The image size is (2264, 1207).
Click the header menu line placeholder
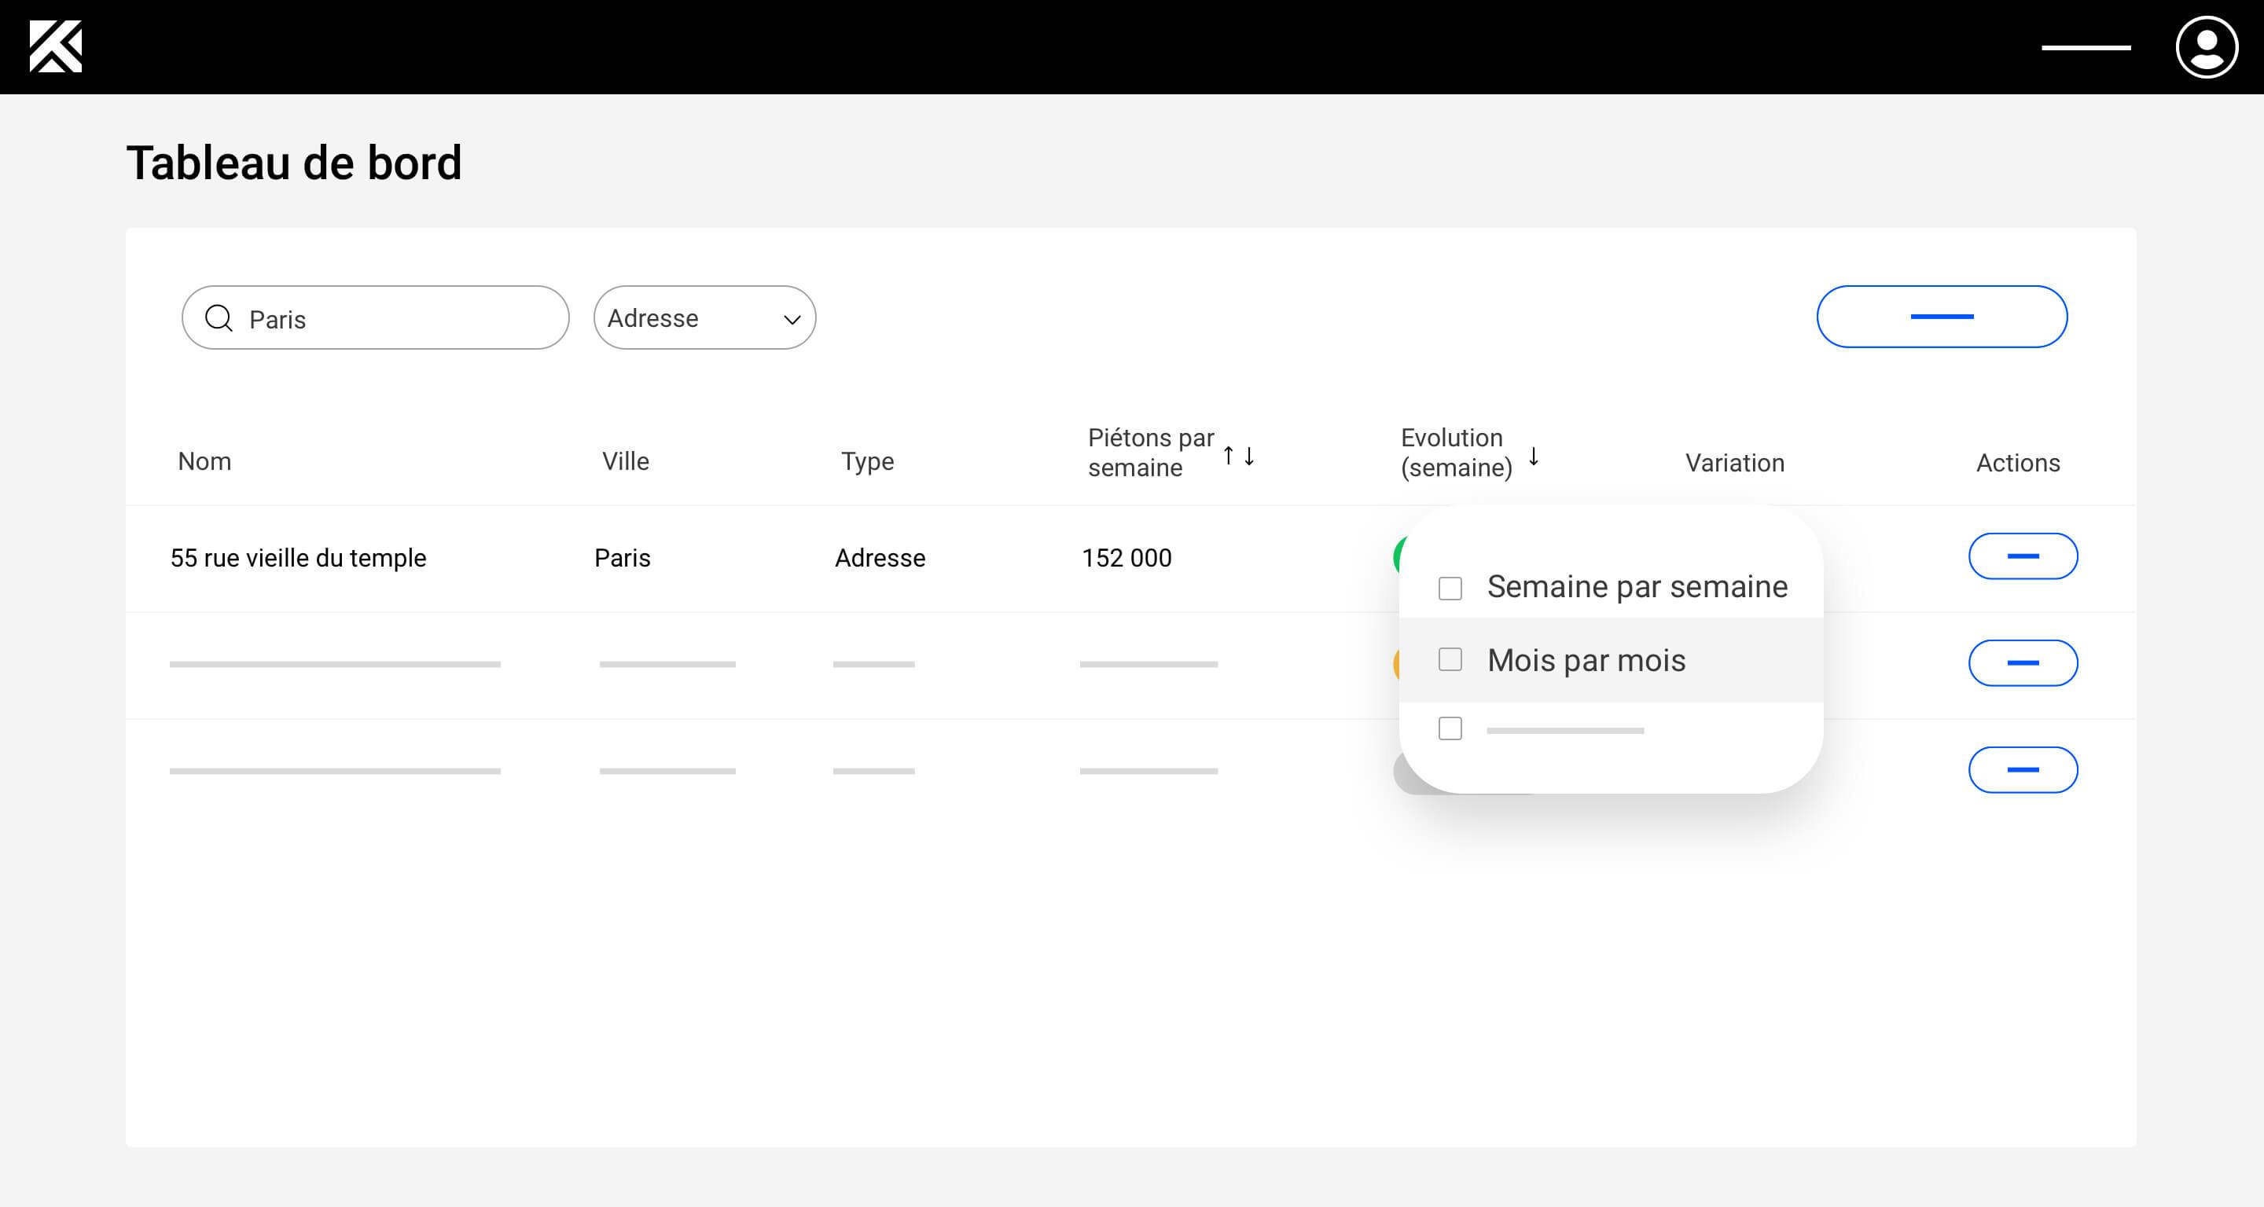(x=2086, y=47)
